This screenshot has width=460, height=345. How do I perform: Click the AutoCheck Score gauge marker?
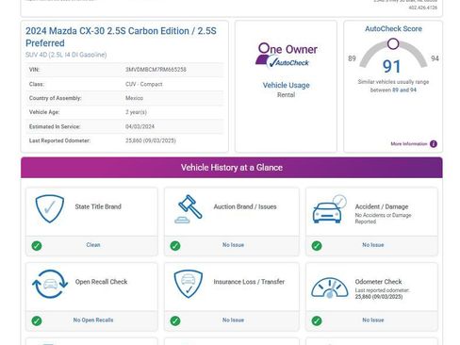[x=393, y=43]
